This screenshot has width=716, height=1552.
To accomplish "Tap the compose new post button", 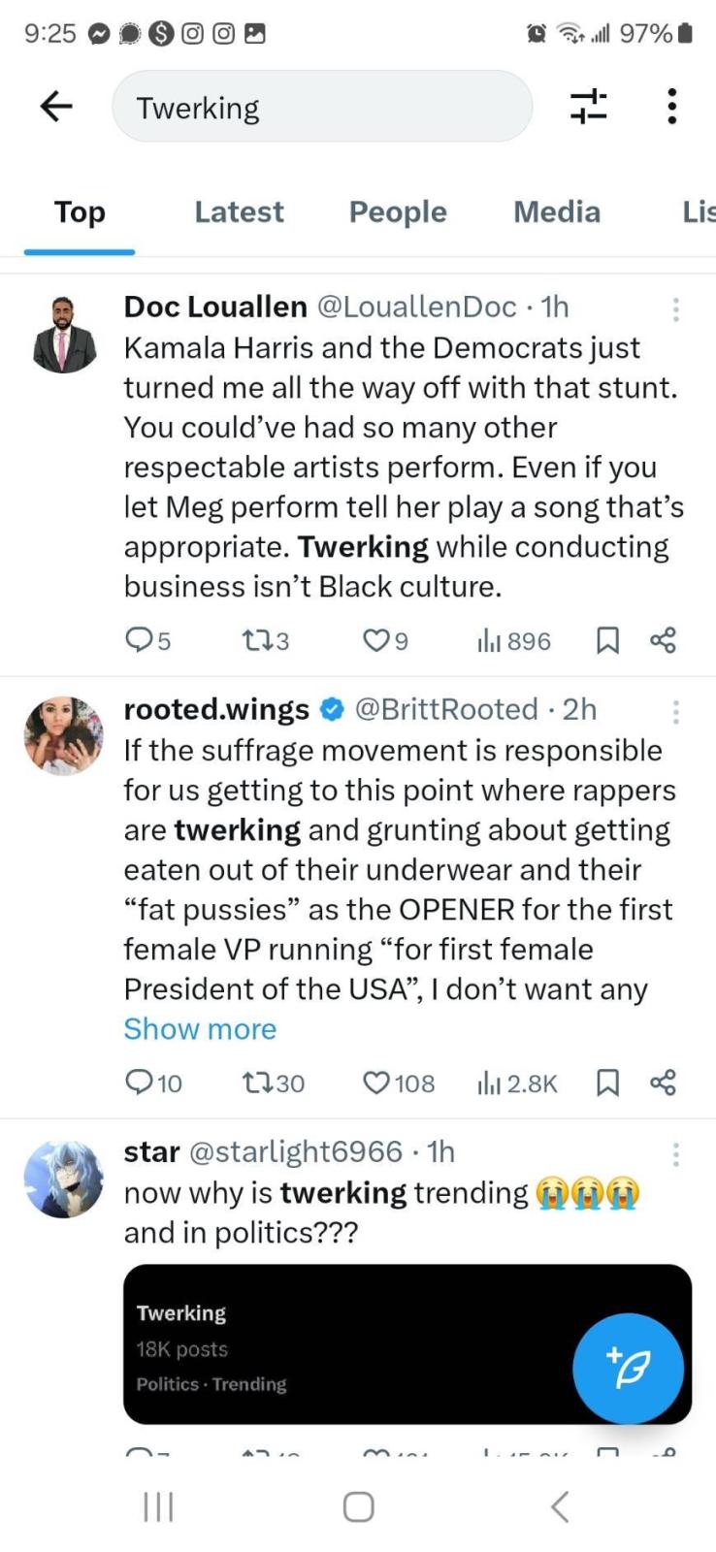I will pyautogui.click(x=628, y=1368).
